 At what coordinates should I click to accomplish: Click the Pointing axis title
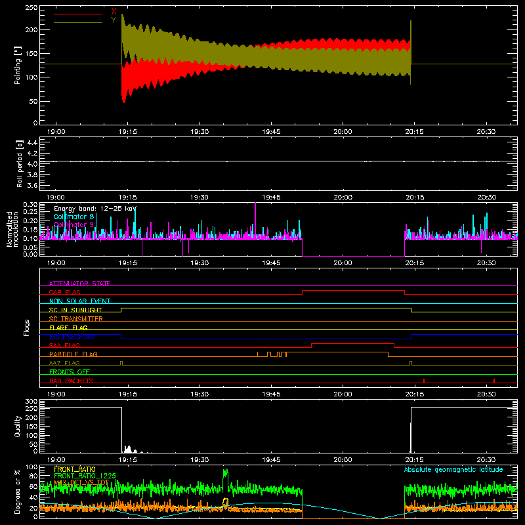pos(18,65)
